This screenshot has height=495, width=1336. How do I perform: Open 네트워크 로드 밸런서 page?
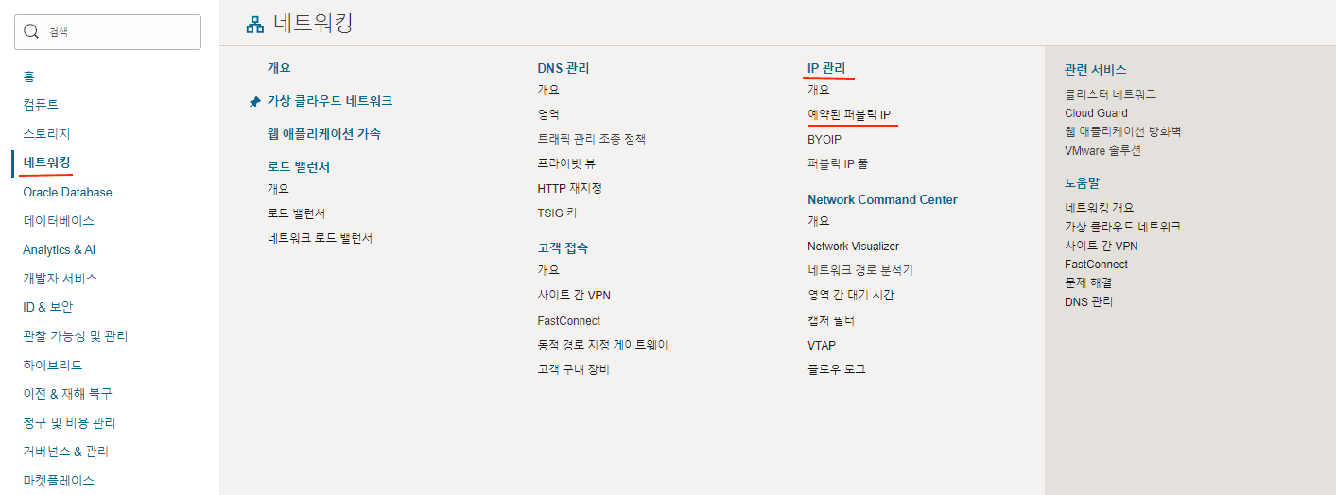[x=320, y=238]
